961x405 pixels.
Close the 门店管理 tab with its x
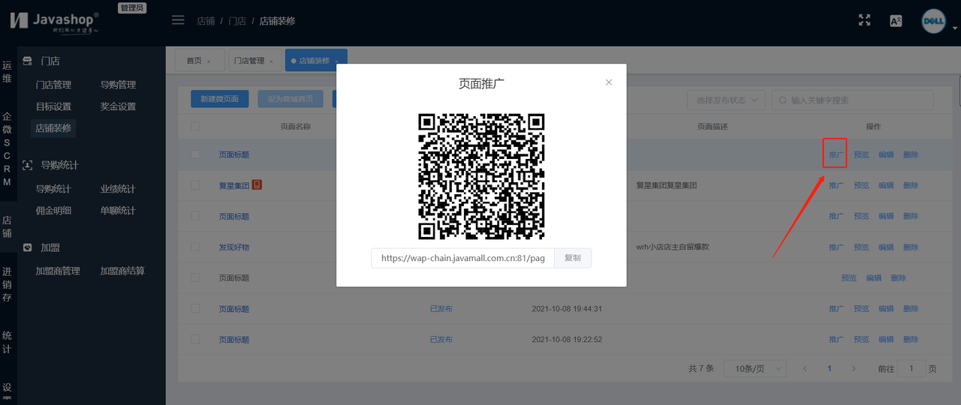(x=272, y=61)
